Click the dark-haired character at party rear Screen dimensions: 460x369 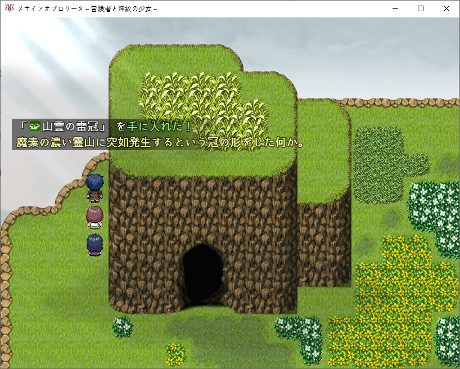pyautogui.click(x=94, y=245)
